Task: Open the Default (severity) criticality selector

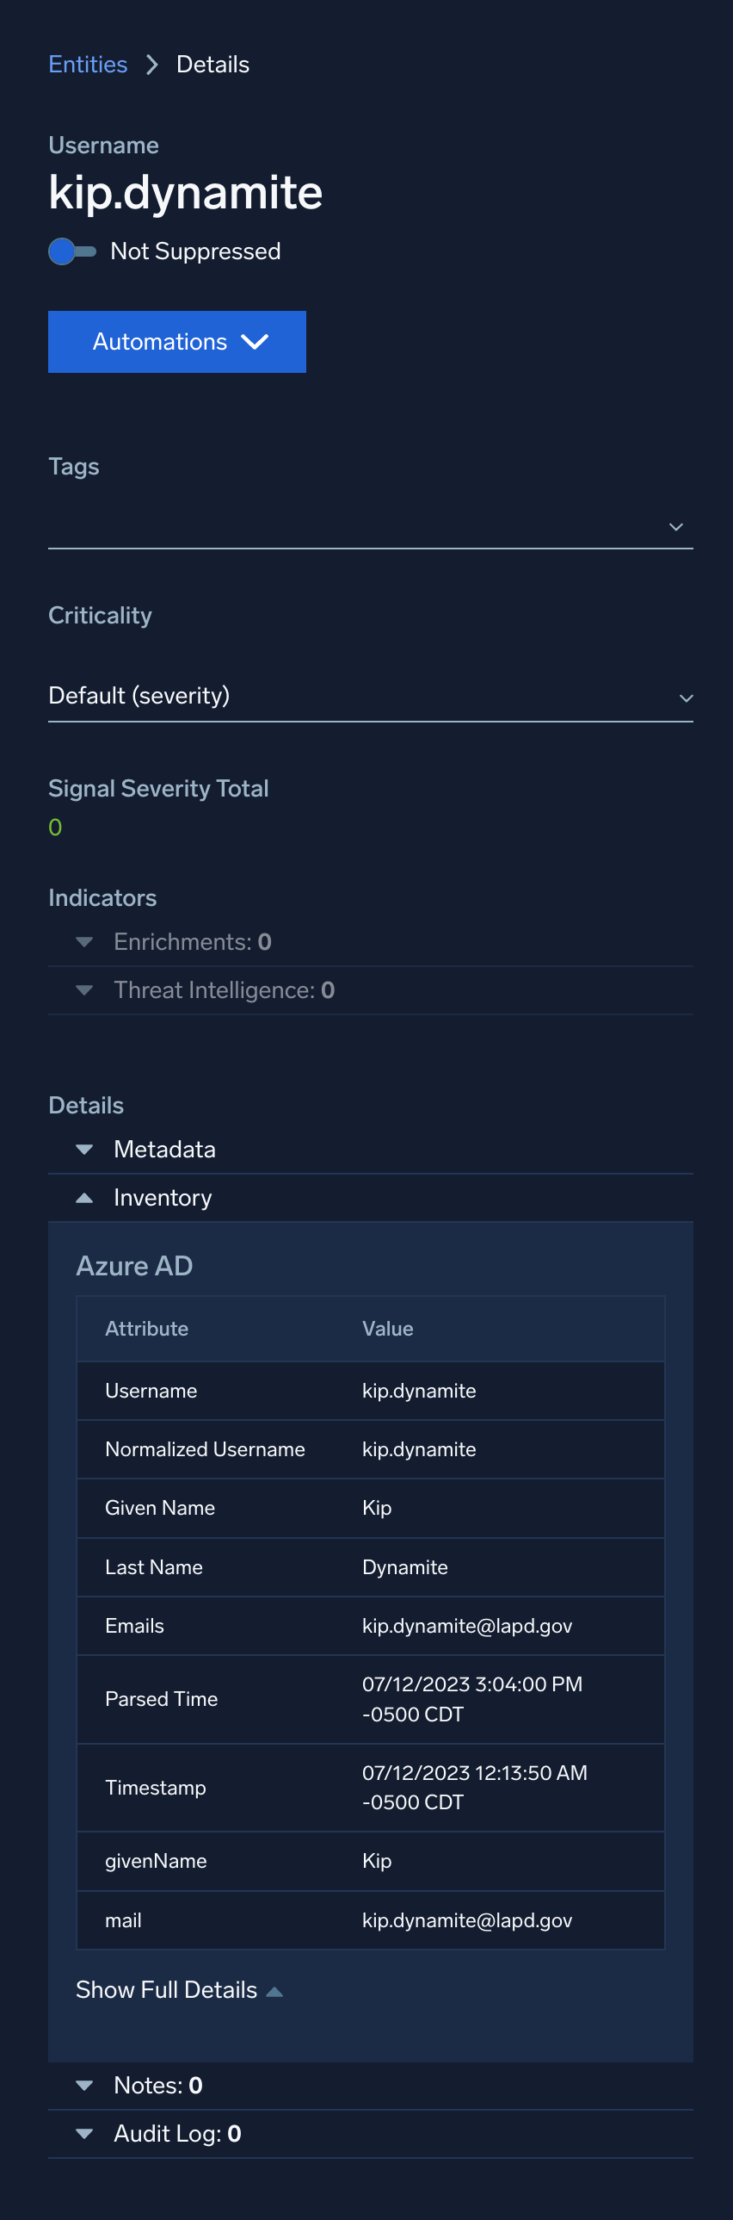Action: [x=371, y=695]
